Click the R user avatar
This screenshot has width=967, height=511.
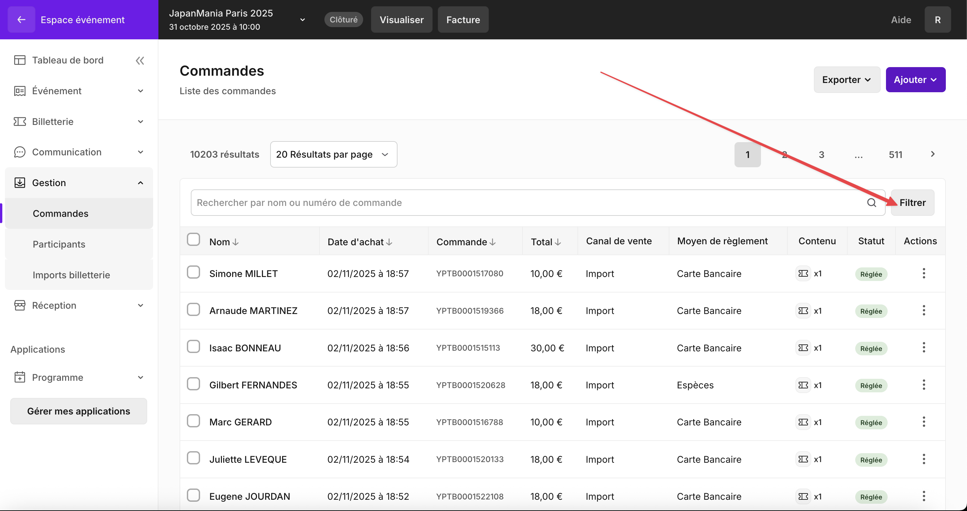937,20
